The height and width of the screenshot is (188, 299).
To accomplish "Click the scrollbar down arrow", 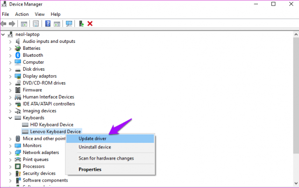I will coord(296,183).
